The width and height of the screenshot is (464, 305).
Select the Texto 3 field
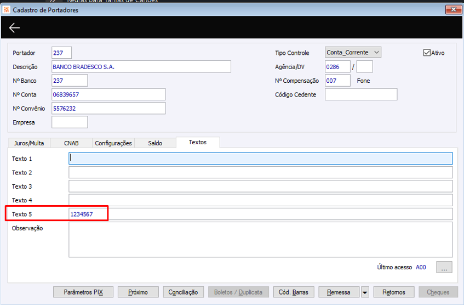click(261, 186)
